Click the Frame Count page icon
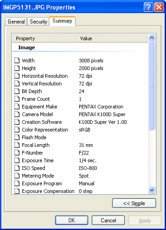 coord(17,99)
